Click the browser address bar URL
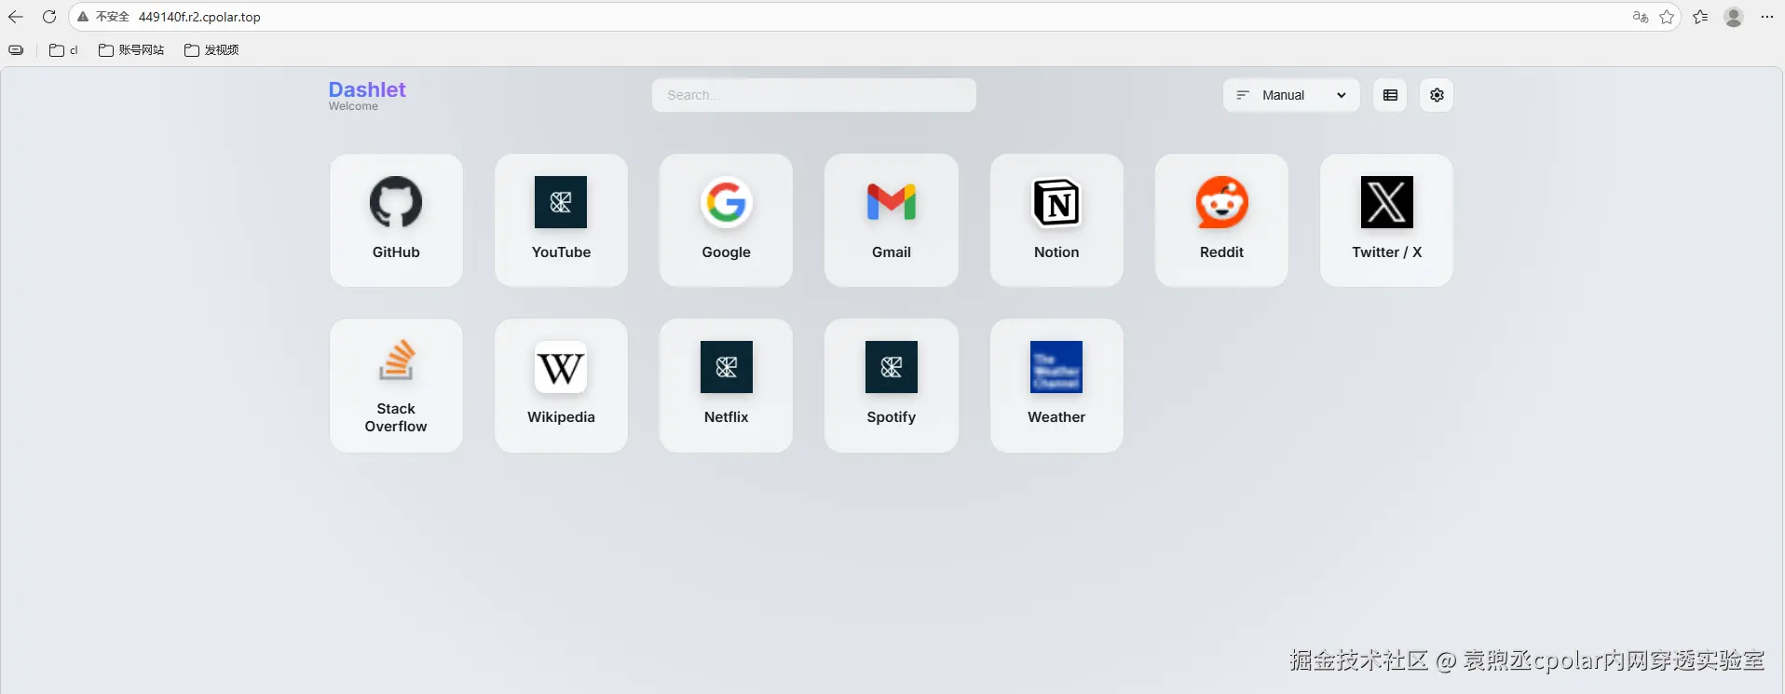This screenshot has height=694, width=1785. click(199, 17)
